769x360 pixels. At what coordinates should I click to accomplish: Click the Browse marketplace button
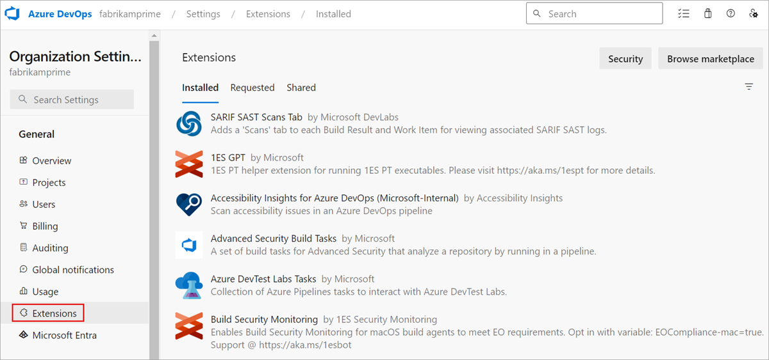[x=710, y=59]
